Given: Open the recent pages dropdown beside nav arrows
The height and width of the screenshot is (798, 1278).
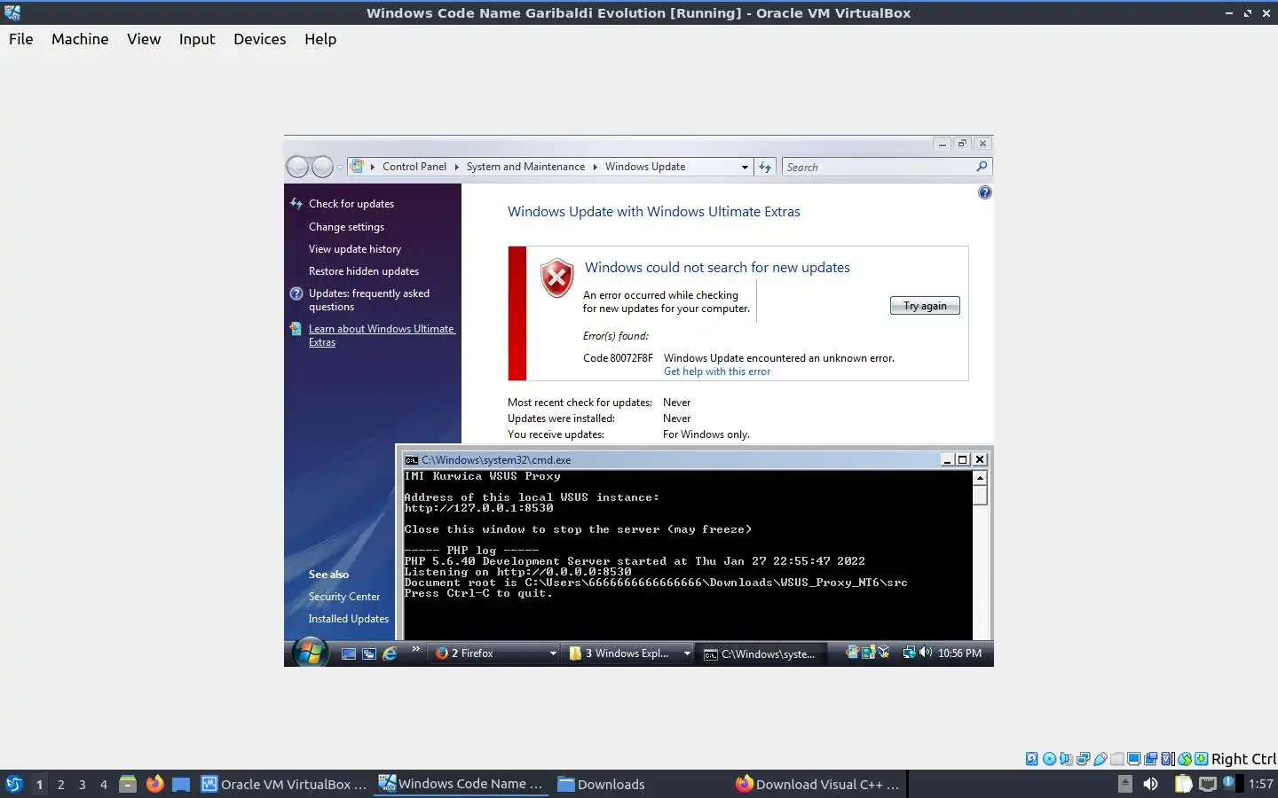Looking at the screenshot, I should (340, 168).
